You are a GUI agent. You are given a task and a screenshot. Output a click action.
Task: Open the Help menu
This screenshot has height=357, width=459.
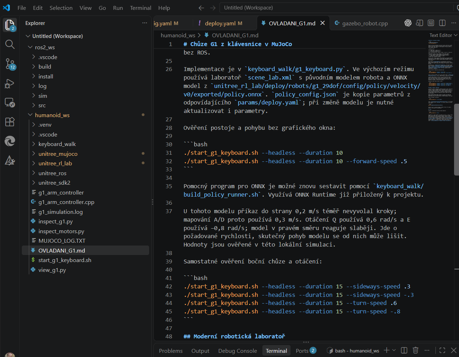164,8
